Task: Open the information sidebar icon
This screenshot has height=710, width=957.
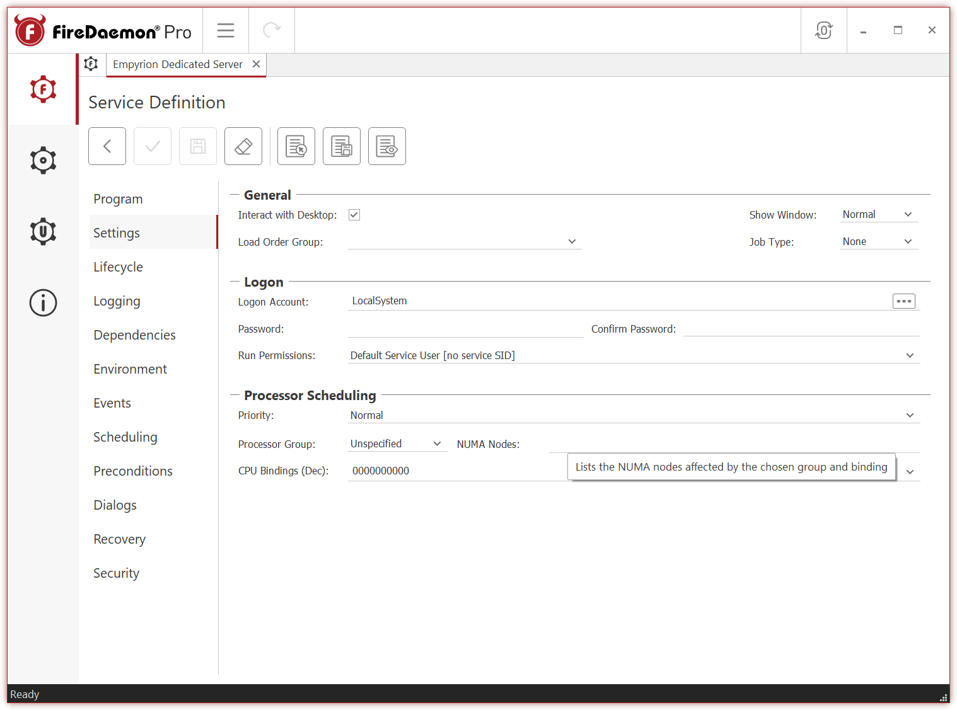Action: [x=43, y=302]
